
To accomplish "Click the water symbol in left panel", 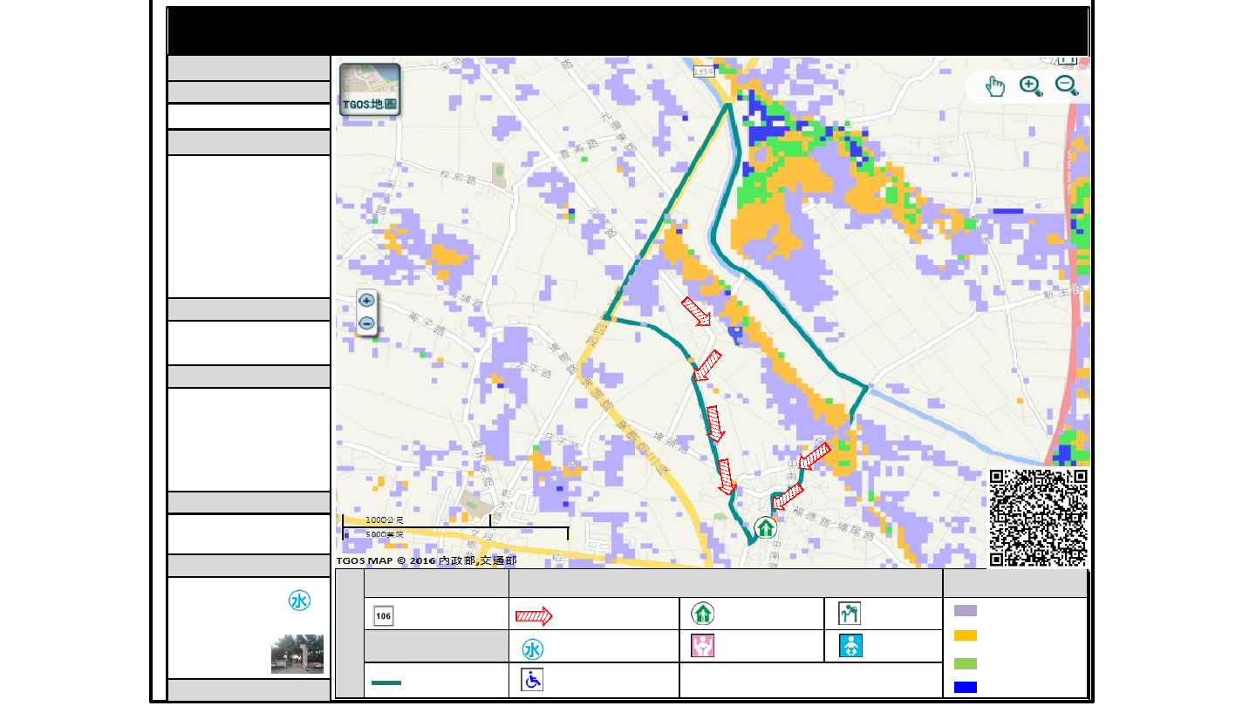I will (x=299, y=601).
